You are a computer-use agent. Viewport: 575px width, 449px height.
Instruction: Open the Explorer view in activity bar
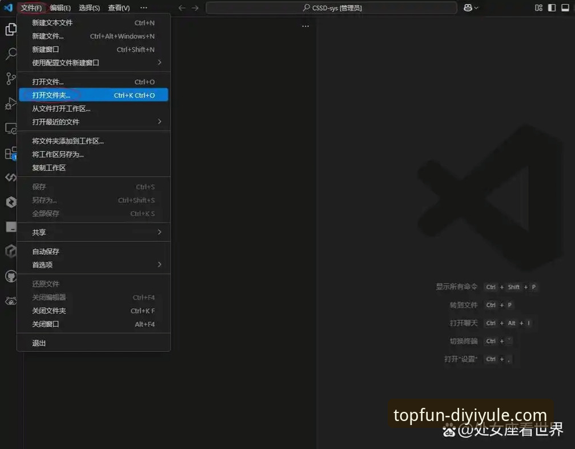(11, 30)
